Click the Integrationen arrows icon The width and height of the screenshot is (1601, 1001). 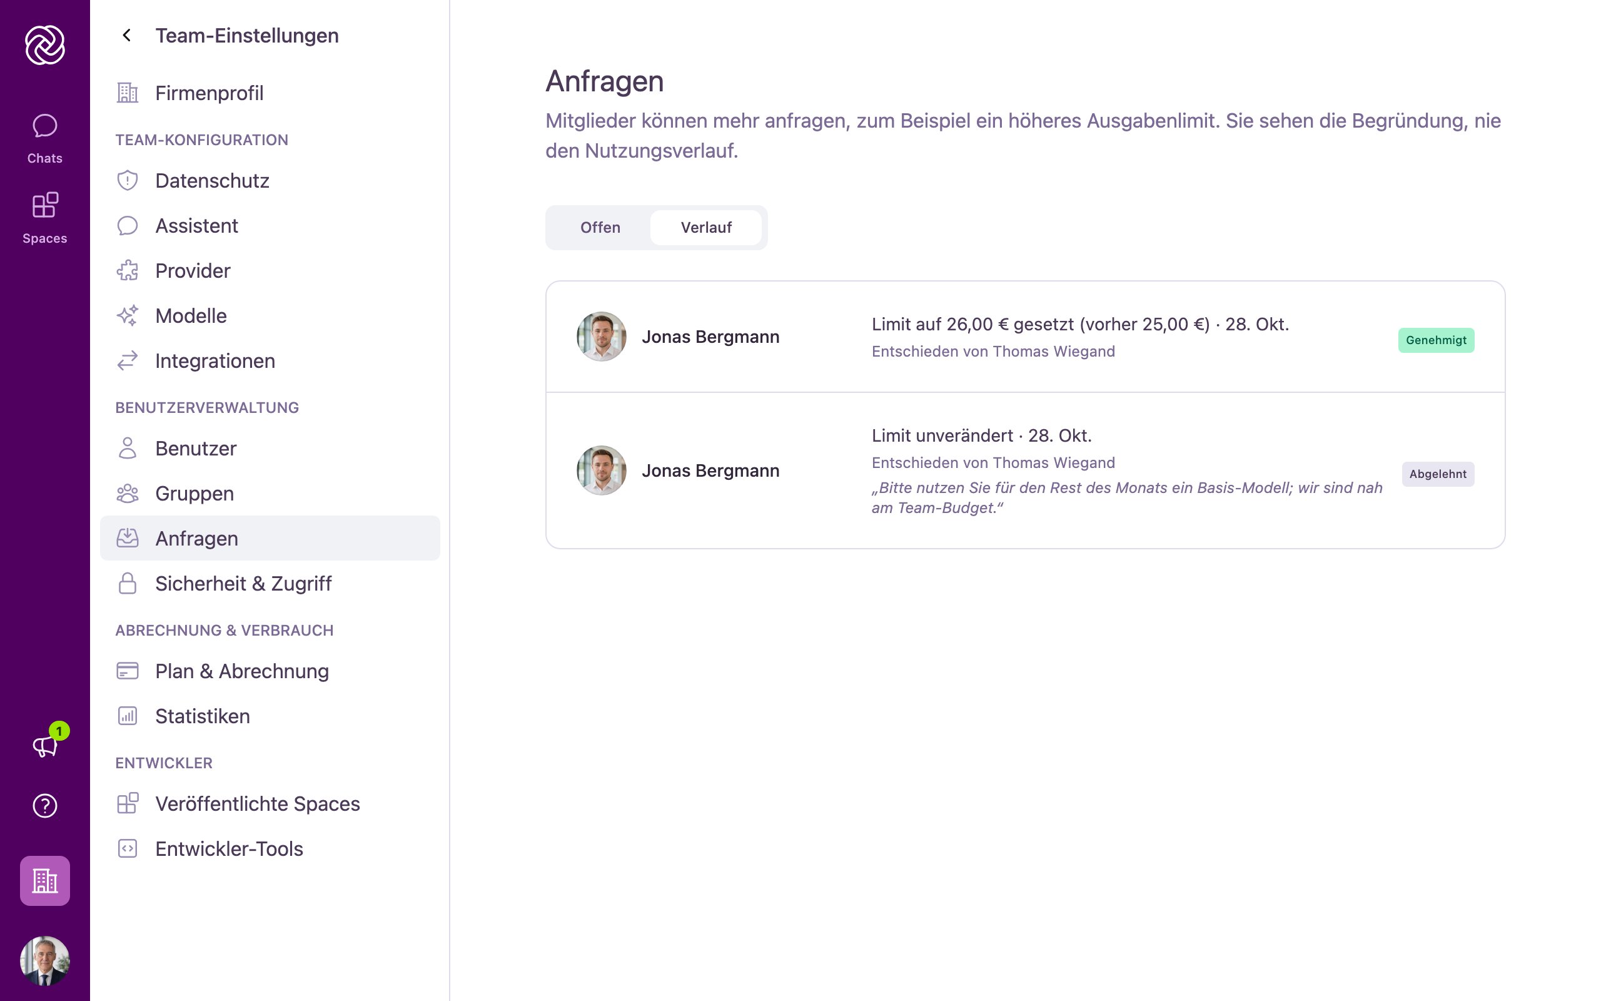click(x=128, y=360)
